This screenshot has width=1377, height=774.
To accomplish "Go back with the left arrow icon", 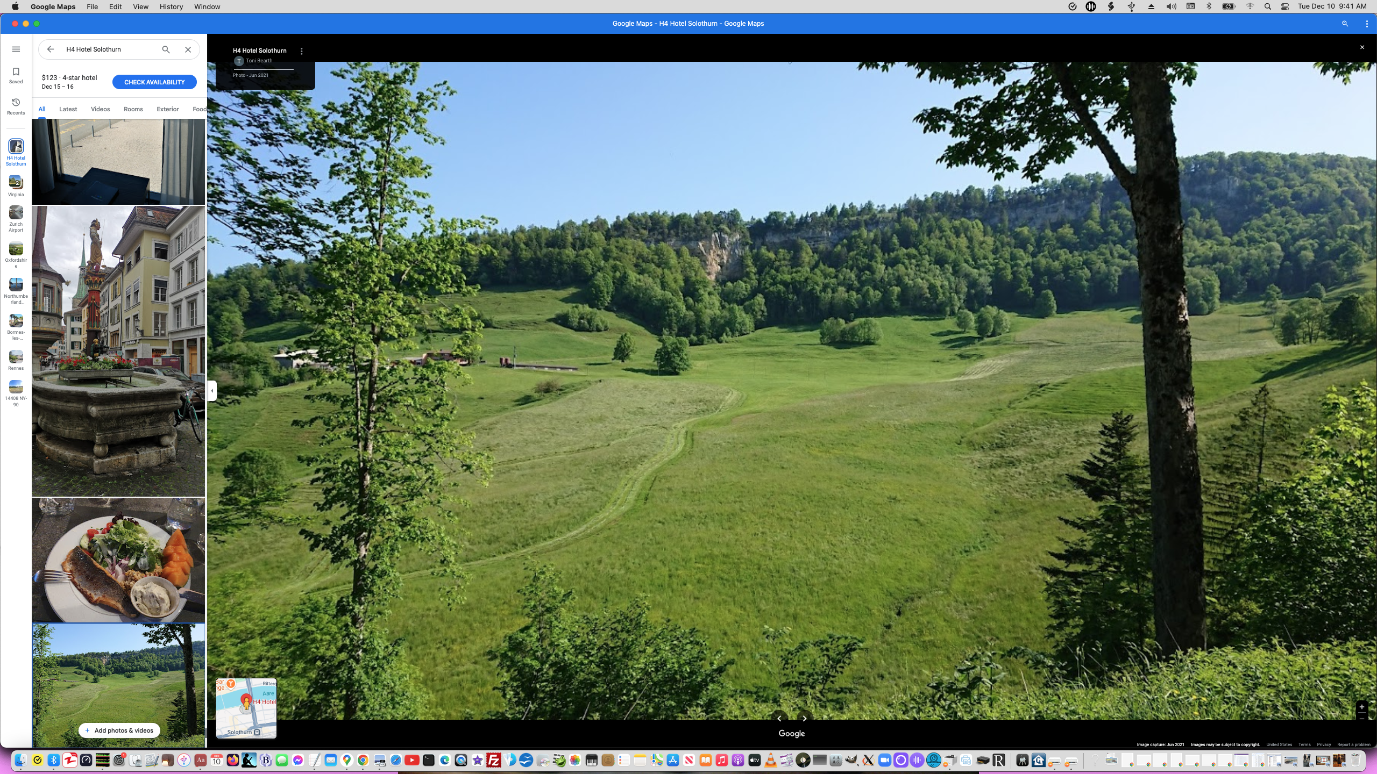I will (x=50, y=49).
